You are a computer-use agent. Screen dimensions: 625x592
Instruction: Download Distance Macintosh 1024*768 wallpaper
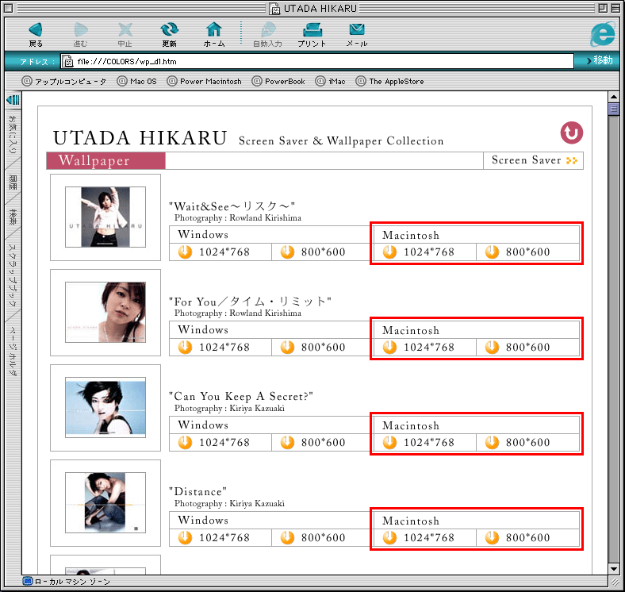pos(425,538)
